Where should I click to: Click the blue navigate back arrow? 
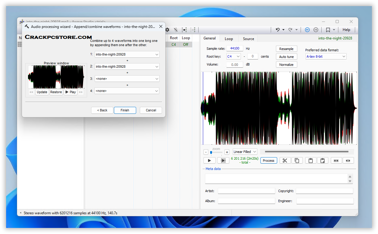coord(307,30)
